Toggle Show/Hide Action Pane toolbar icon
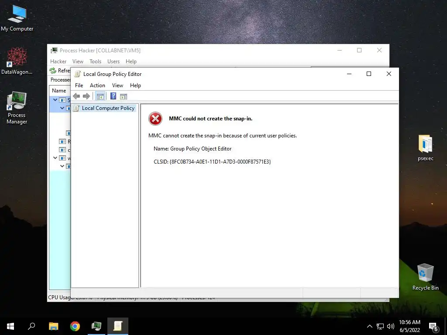 124,96
